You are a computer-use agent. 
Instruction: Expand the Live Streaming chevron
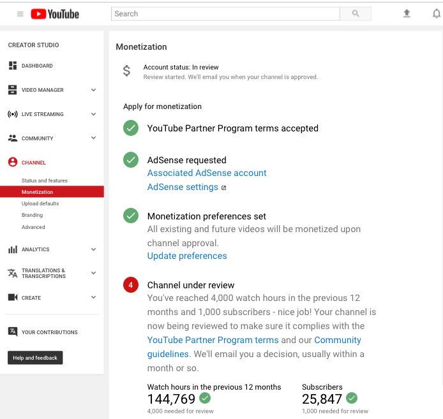(94, 114)
